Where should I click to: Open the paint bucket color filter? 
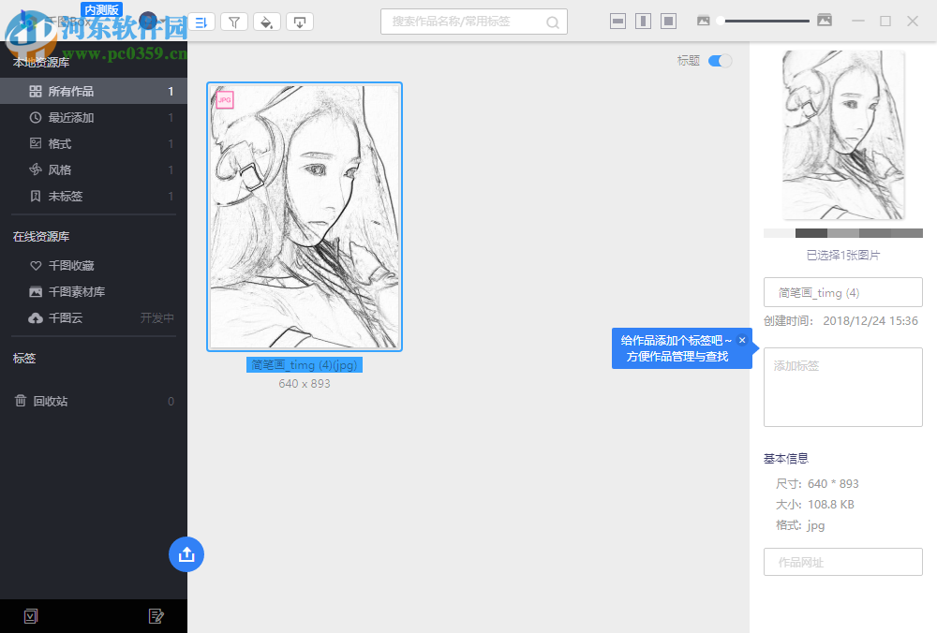(266, 22)
